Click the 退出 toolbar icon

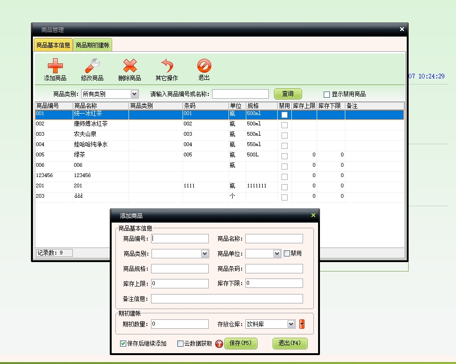[204, 66]
